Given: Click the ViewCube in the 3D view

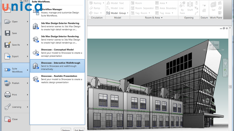Looking at the screenshot, I should (214, 46).
